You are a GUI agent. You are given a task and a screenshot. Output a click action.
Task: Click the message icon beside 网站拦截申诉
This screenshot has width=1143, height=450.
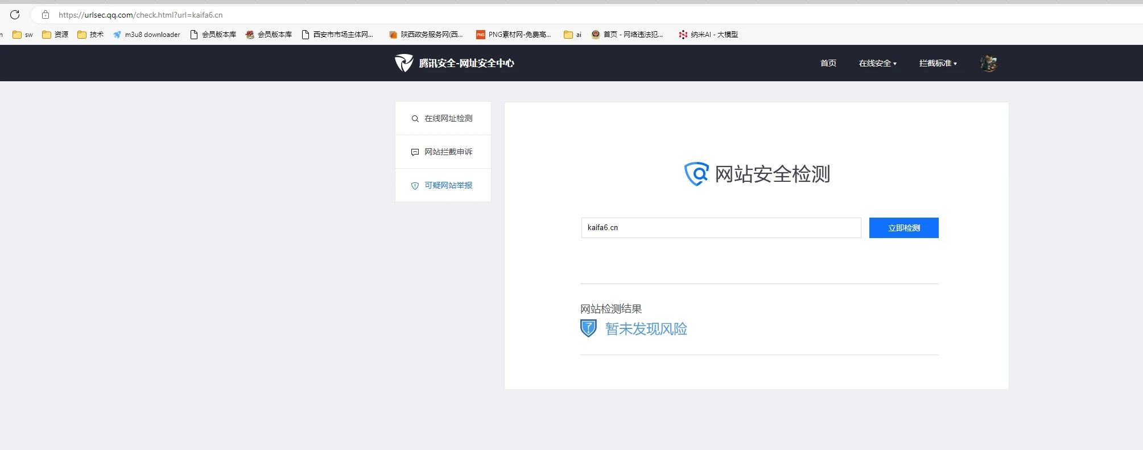[x=415, y=152]
